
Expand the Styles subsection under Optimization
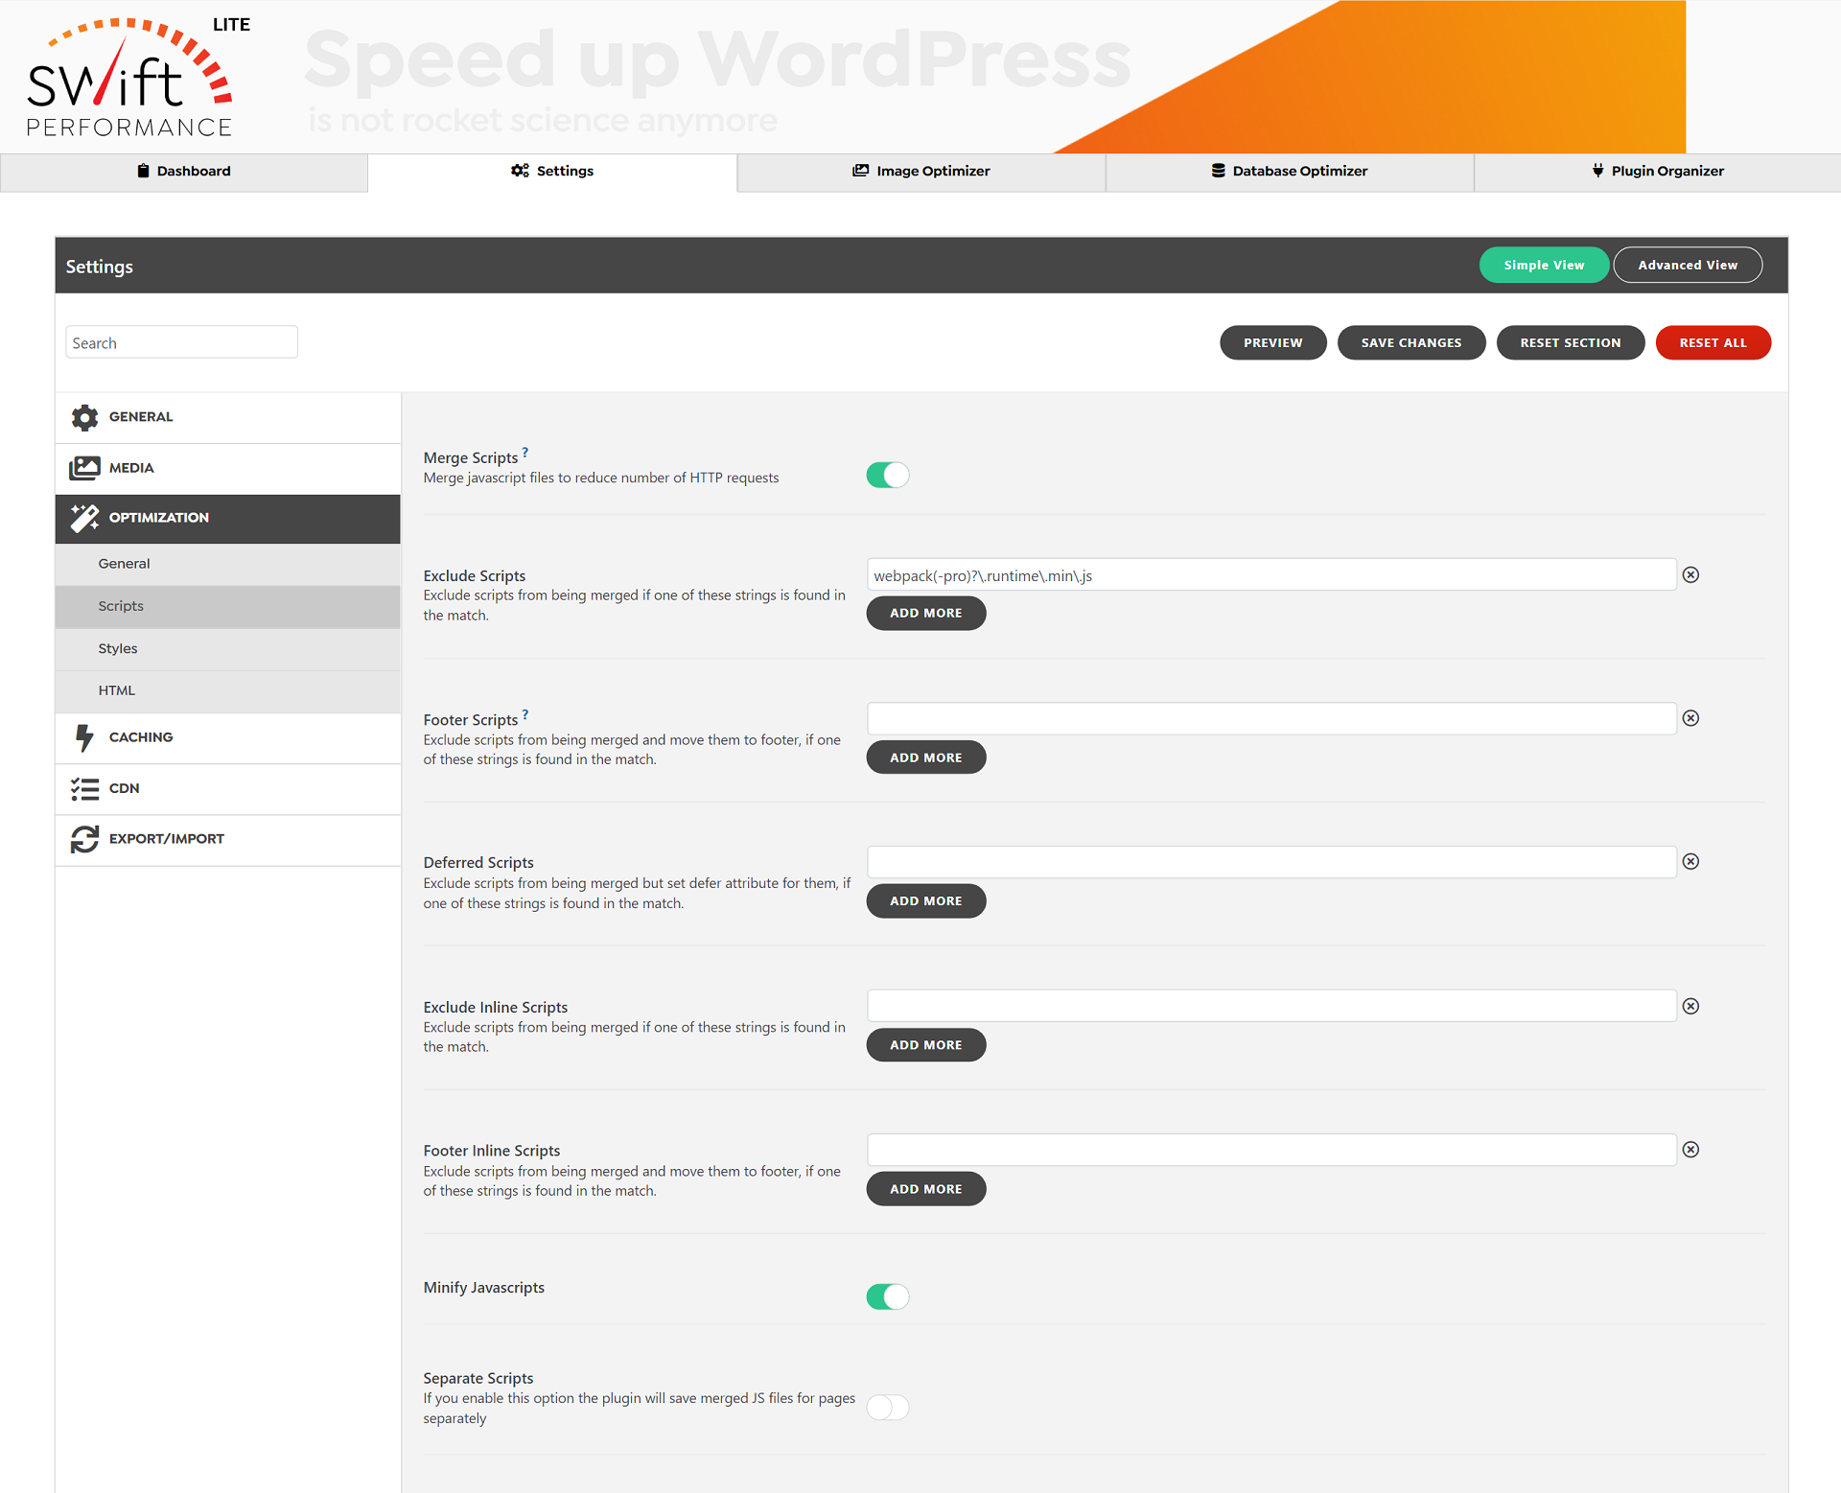point(117,648)
